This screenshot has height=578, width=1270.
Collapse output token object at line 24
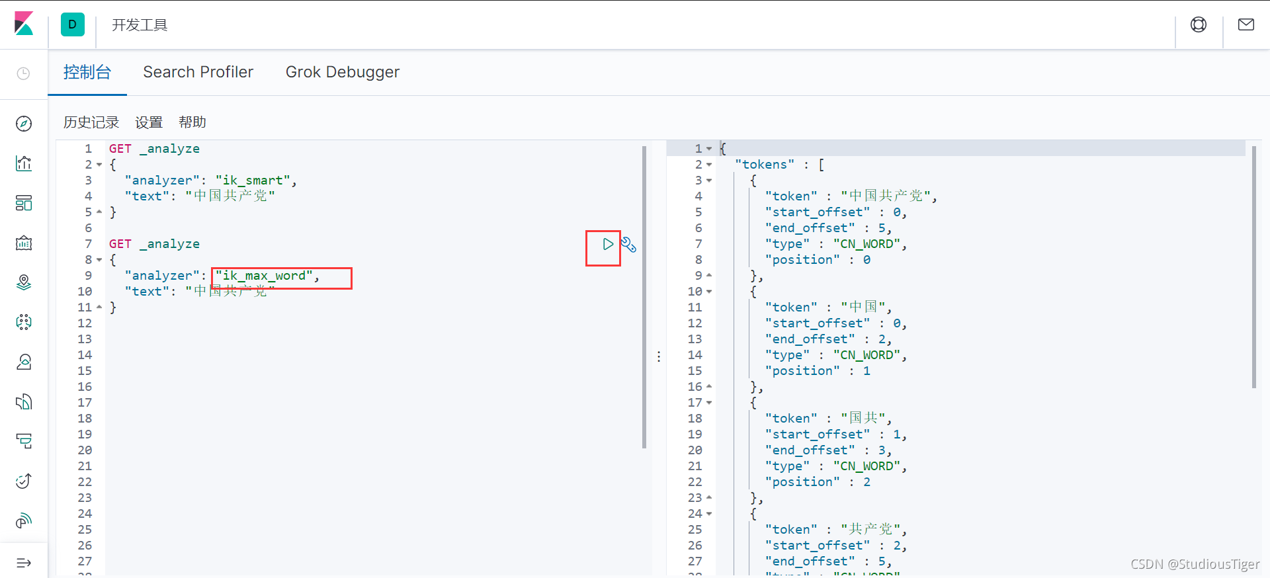(x=709, y=514)
